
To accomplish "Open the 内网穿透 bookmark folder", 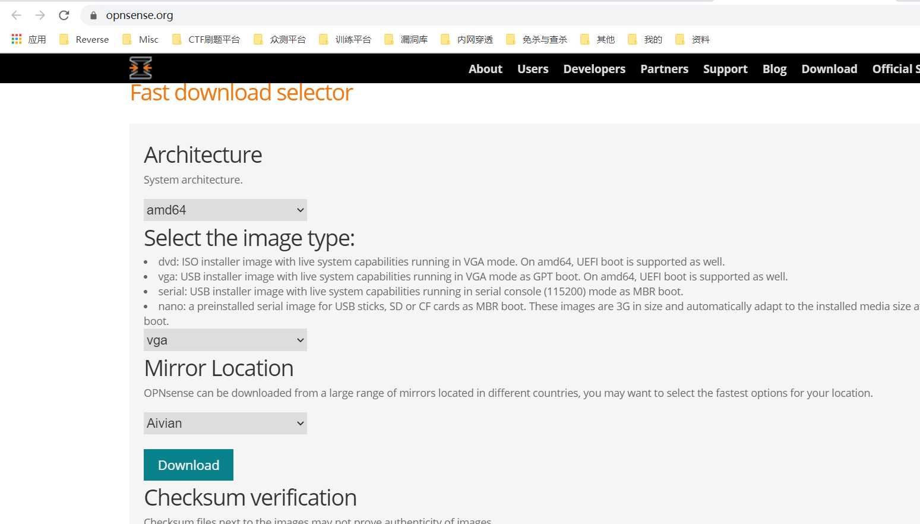I will (x=467, y=39).
